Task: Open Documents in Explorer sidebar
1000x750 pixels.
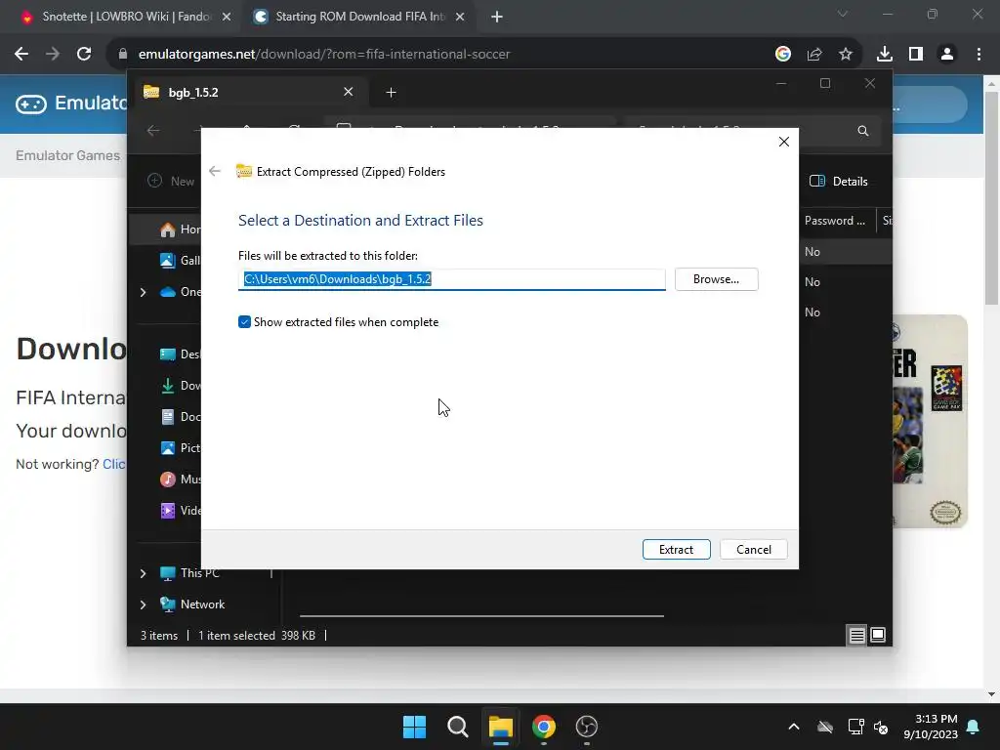Action: pyautogui.click(x=180, y=416)
